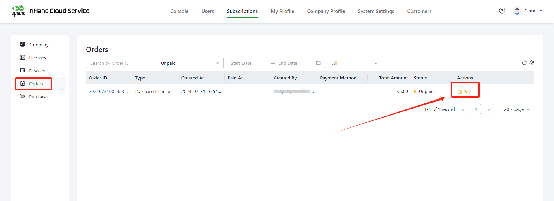554x201 pixels.
Task: Click the InHand logo icon
Action: coord(18,11)
